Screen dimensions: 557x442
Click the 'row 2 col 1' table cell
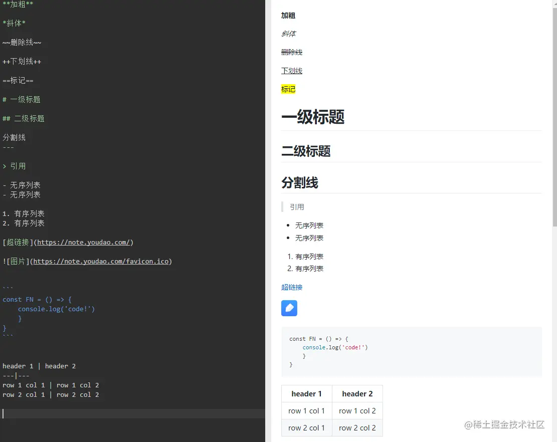point(306,428)
